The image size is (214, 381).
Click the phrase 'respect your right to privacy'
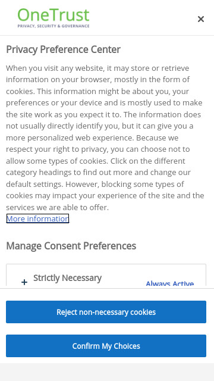point(56,149)
